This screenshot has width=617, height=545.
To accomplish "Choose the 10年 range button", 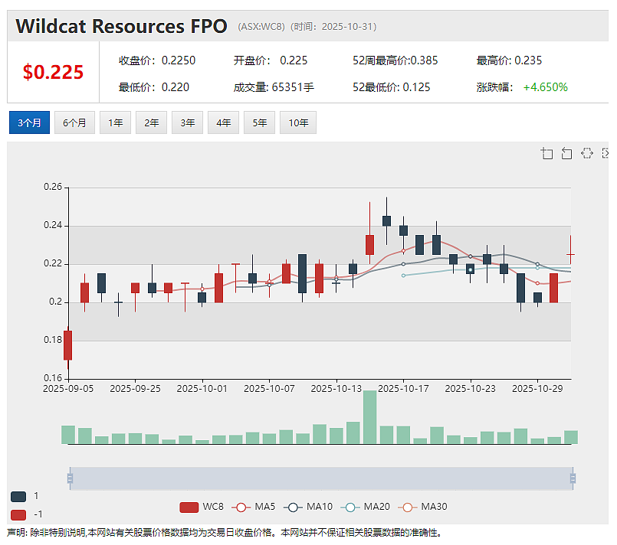I will 298,122.
